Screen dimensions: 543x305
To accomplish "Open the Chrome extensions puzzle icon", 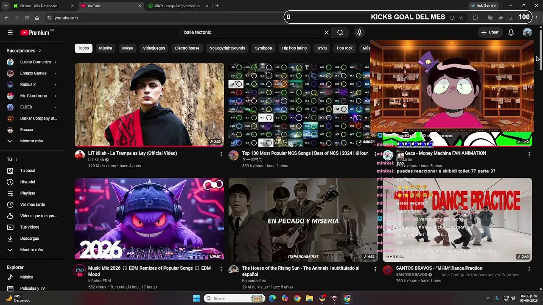I will coord(476,18).
